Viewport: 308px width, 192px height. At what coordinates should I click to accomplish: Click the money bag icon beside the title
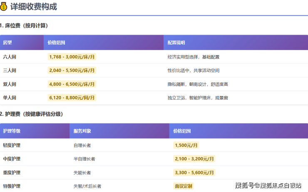click(4, 7)
